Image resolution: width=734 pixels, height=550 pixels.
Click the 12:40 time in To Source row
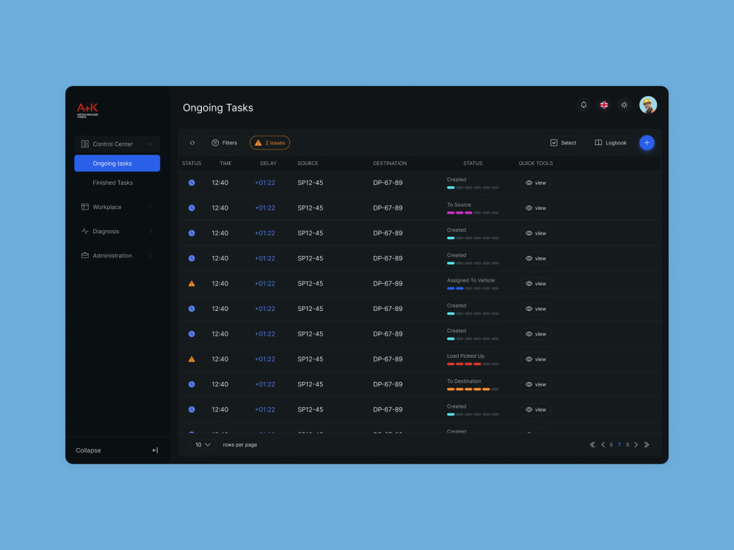pos(220,208)
